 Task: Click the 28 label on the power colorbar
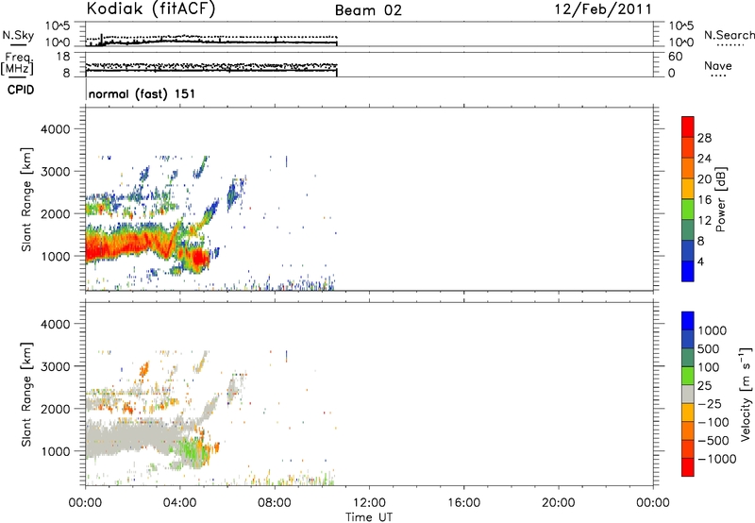tap(704, 138)
